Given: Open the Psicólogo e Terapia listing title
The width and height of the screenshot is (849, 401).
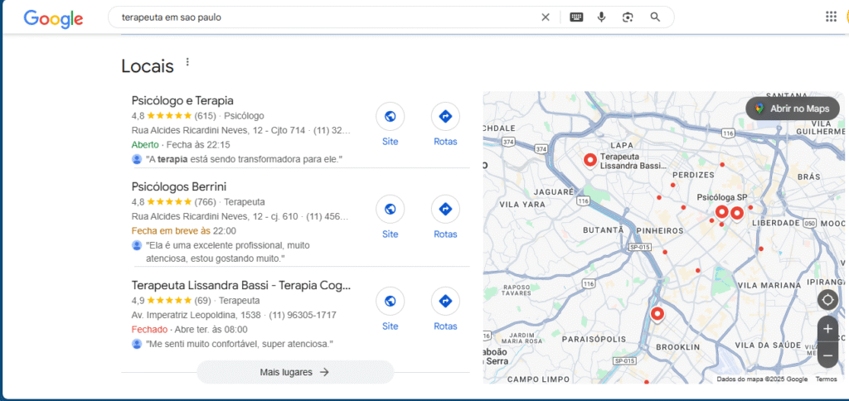Looking at the screenshot, I should tap(182, 100).
